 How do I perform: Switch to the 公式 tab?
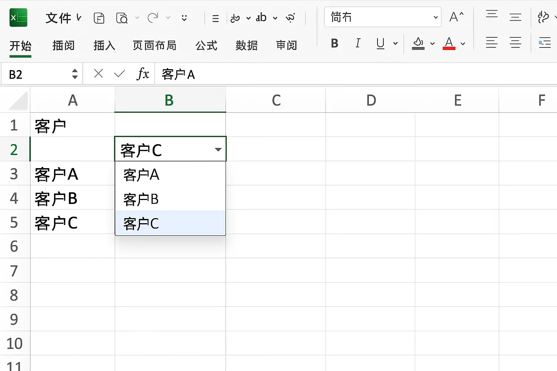pyautogui.click(x=206, y=46)
